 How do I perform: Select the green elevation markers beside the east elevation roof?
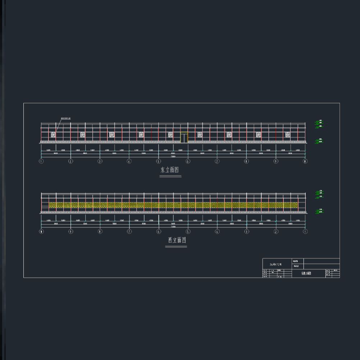[x=319, y=124]
